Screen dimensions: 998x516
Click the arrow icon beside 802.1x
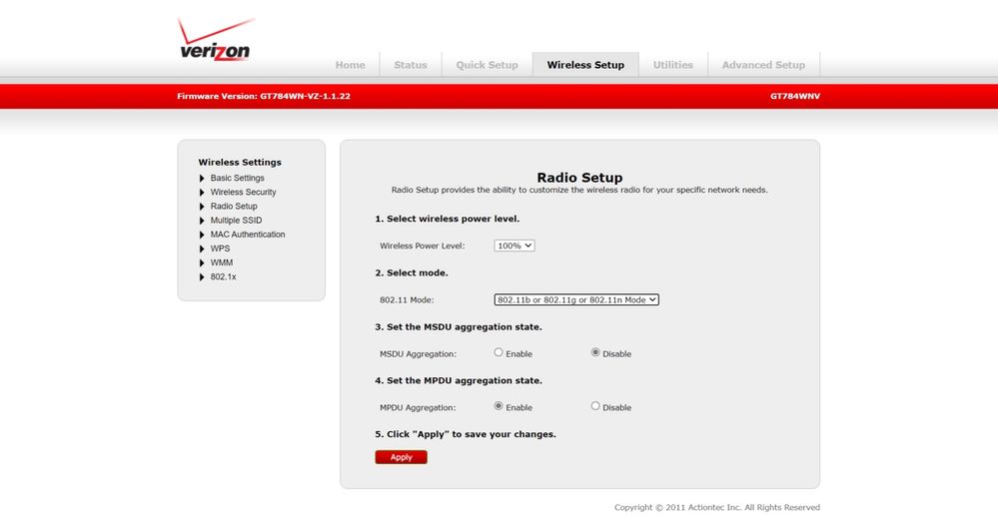(202, 276)
